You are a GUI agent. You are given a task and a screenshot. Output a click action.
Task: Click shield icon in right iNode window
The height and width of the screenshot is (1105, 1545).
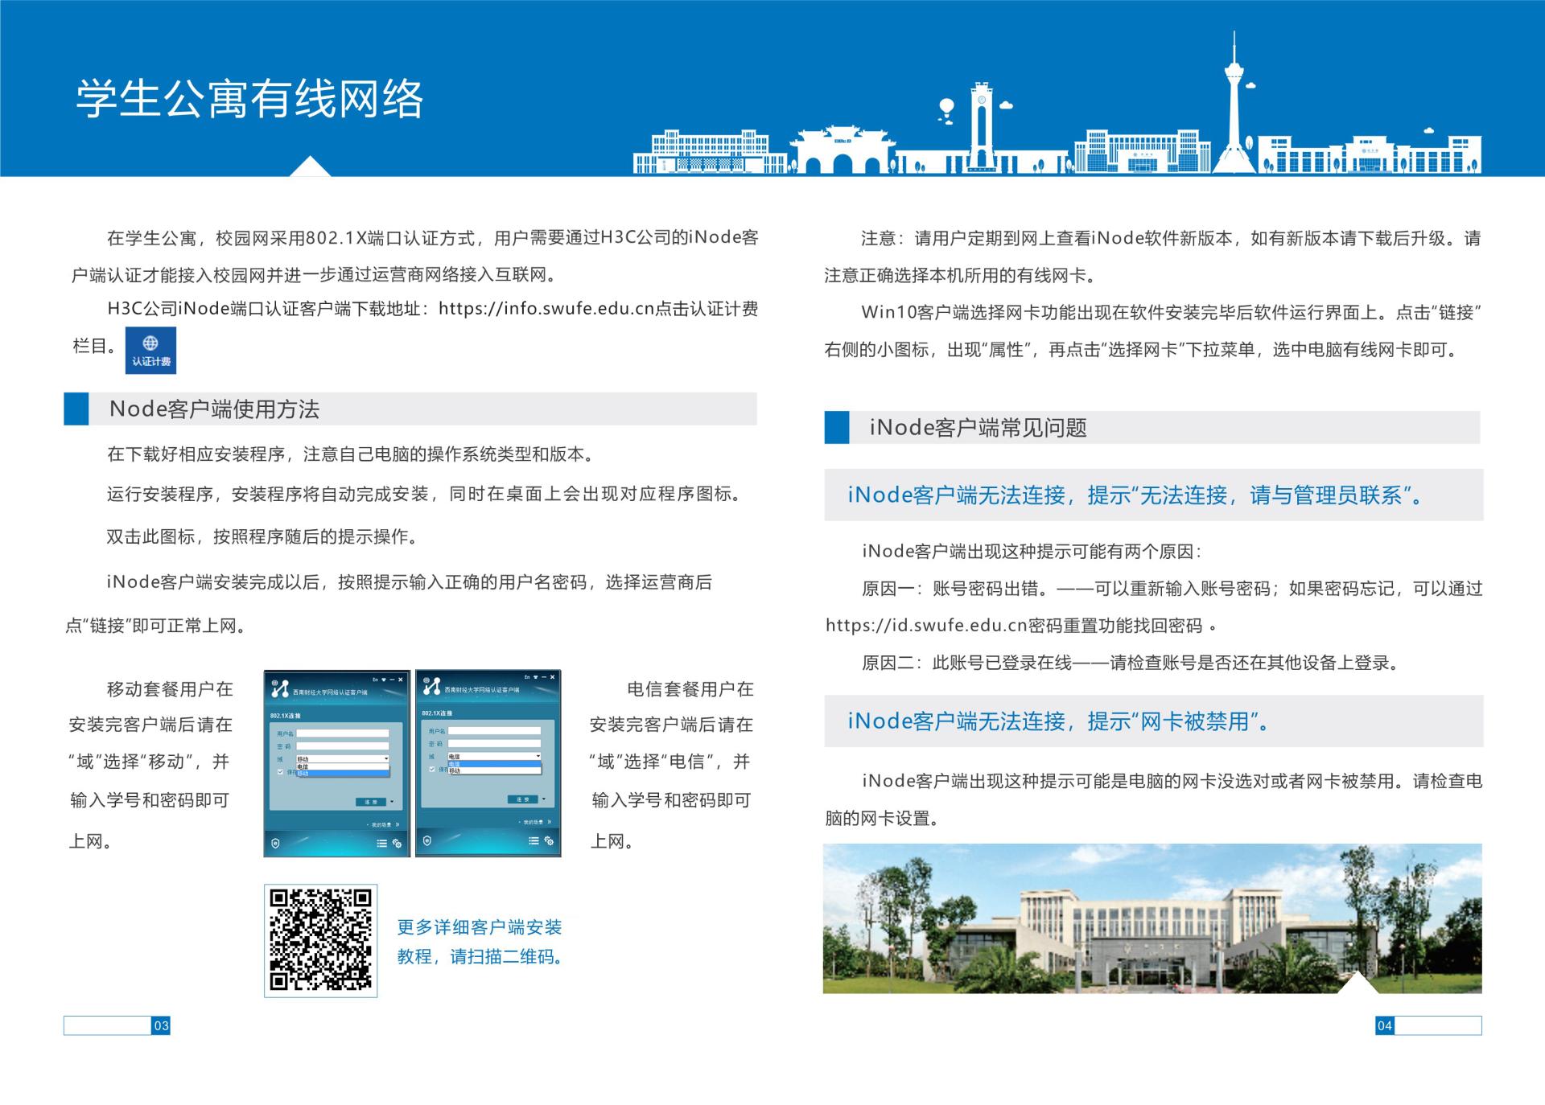(x=427, y=840)
